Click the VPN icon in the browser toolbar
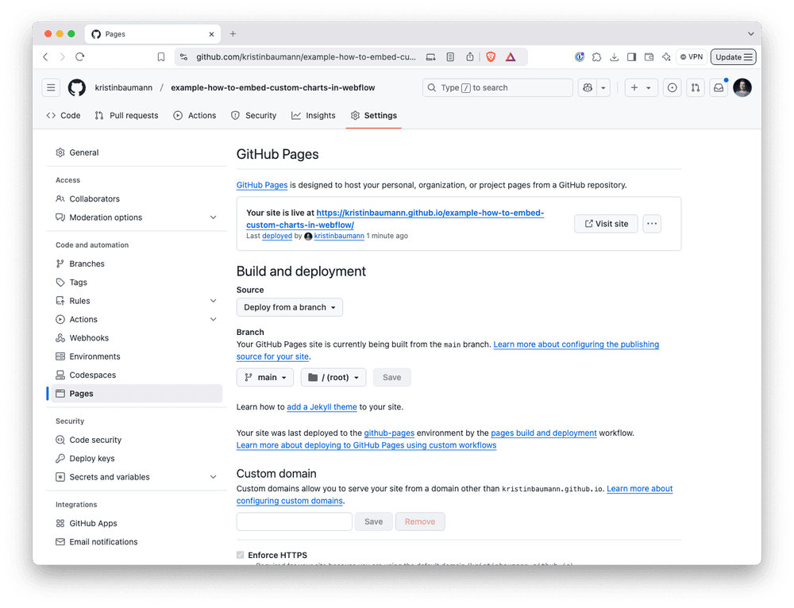 690,56
